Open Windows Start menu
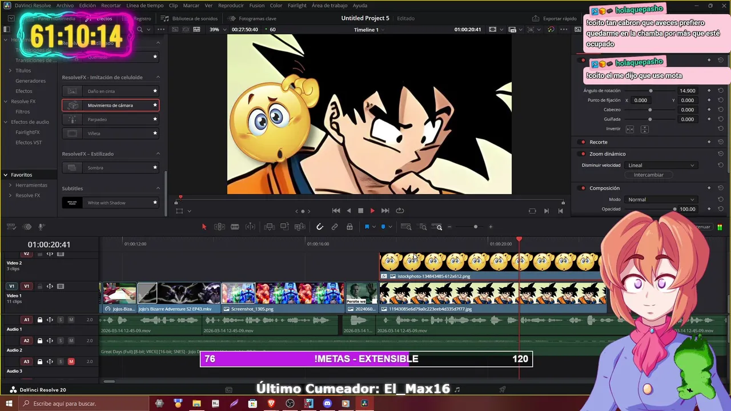 coord(9,404)
